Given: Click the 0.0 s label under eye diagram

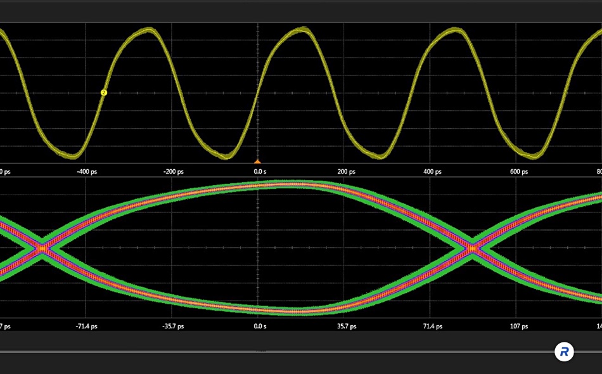Looking at the screenshot, I should pyautogui.click(x=260, y=326).
